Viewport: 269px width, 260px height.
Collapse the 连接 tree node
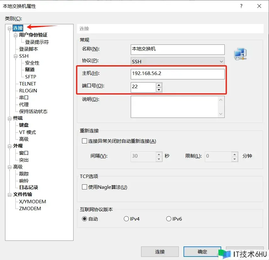tap(10, 28)
